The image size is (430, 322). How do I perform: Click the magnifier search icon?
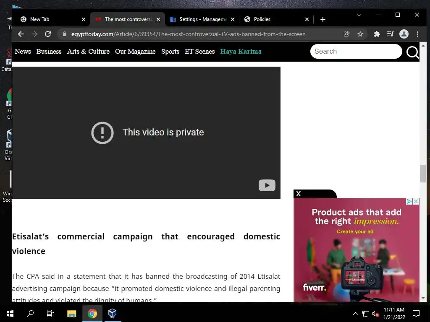click(x=412, y=52)
